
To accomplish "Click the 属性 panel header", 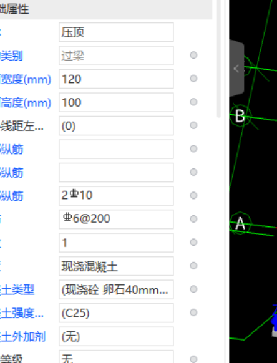I will (106, 9).
